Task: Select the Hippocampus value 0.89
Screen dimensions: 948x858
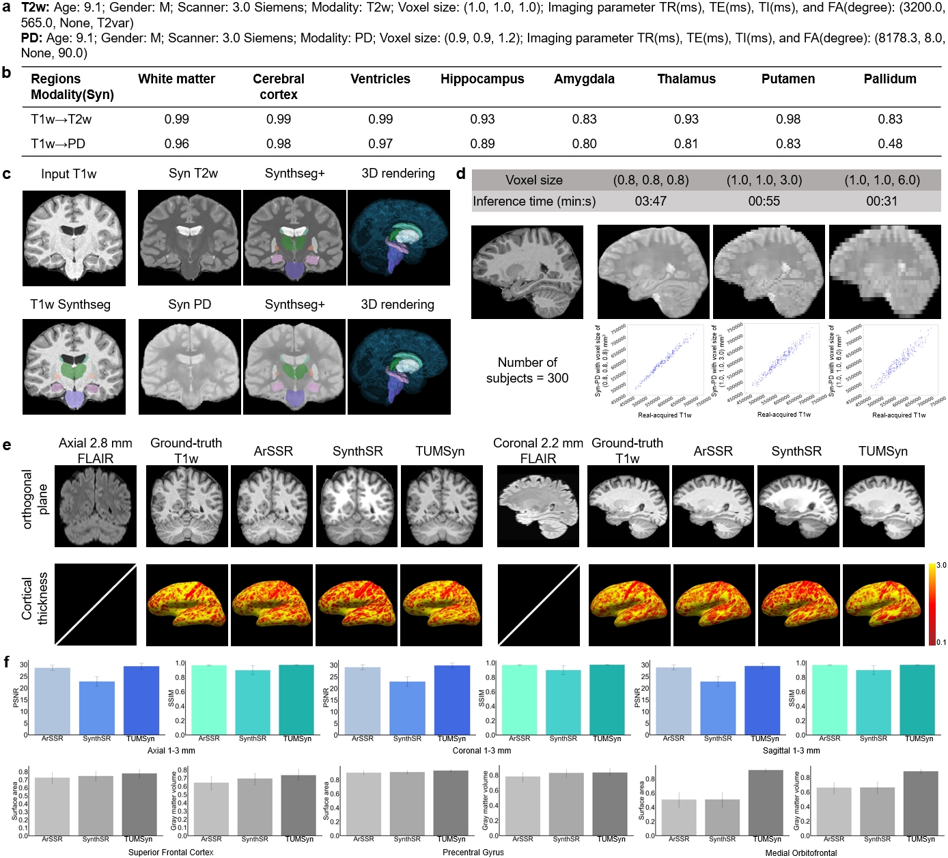Action: [482, 144]
